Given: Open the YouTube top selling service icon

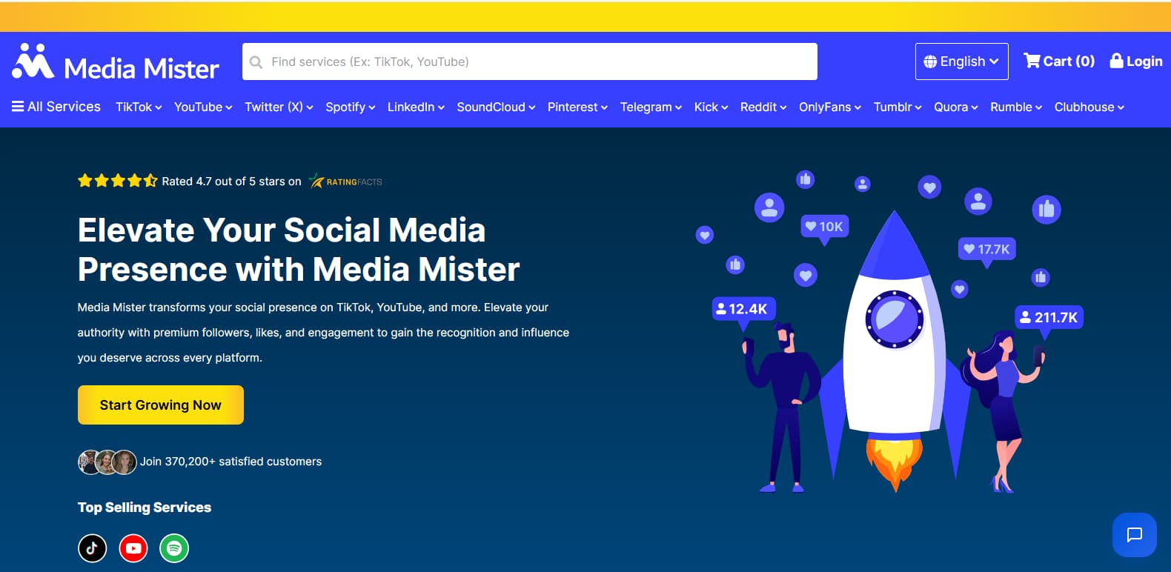Looking at the screenshot, I should (133, 548).
